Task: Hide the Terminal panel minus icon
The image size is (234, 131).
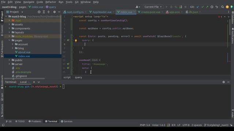Action: pyautogui.click(x=228, y=82)
